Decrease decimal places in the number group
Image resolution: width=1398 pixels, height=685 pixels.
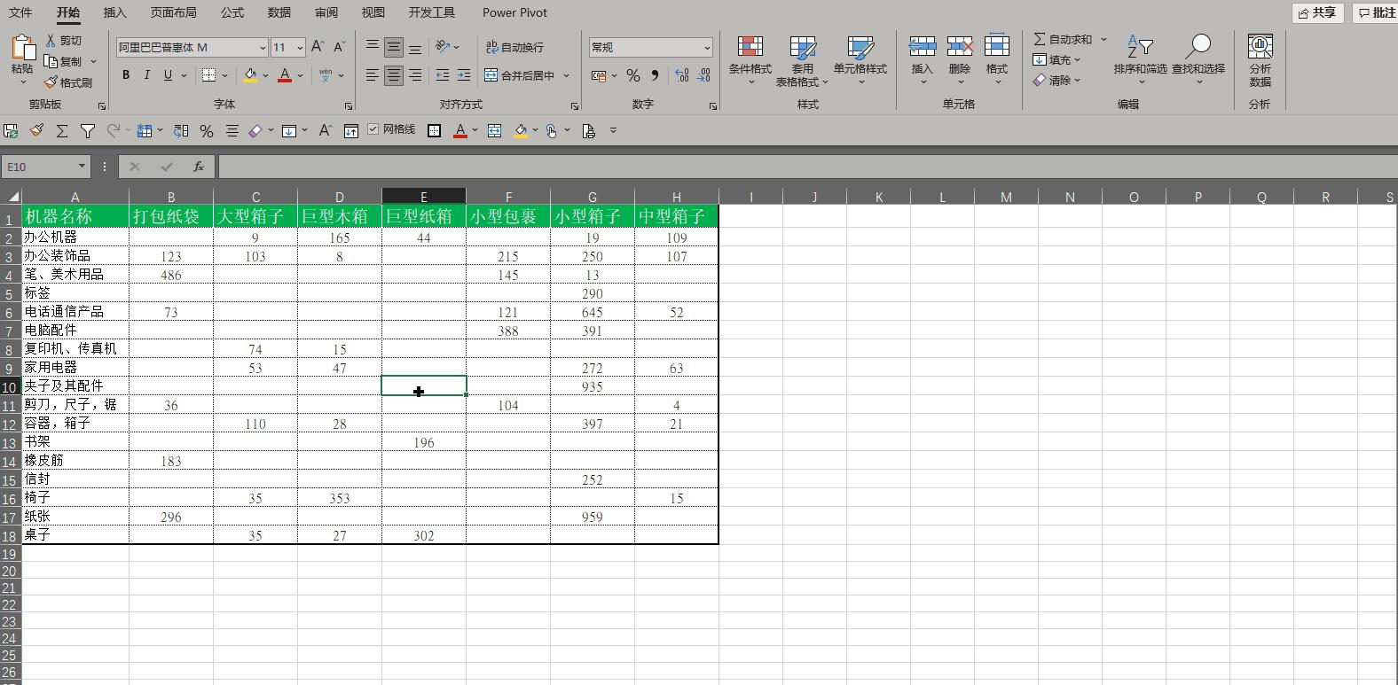click(x=703, y=75)
